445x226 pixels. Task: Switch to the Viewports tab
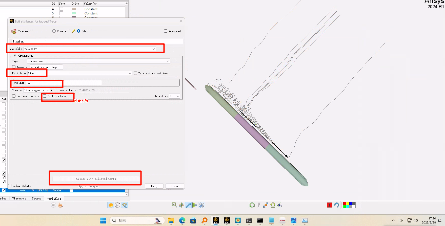19,199
